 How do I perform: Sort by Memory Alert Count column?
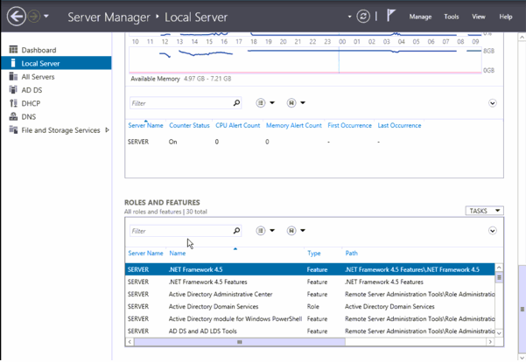(293, 125)
